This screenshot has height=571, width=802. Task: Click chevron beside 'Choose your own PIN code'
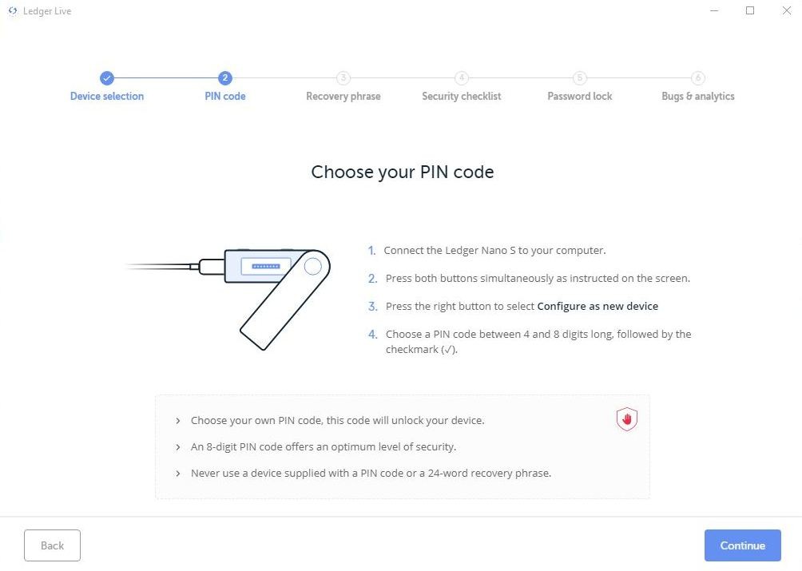click(177, 421)
